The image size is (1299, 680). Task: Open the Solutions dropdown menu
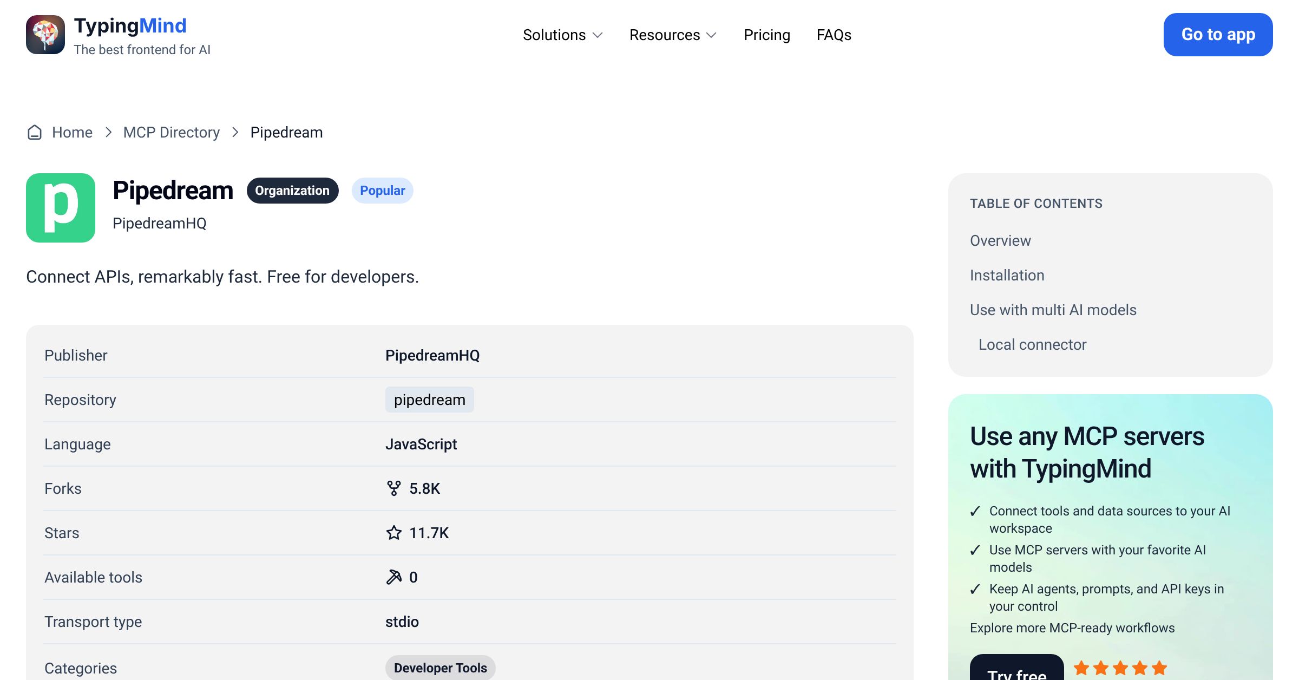[562, 35]
